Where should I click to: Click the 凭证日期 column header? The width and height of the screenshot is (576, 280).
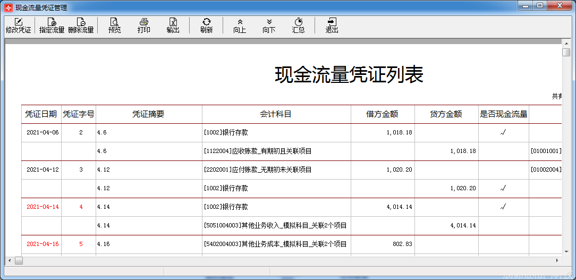[41, 114]
